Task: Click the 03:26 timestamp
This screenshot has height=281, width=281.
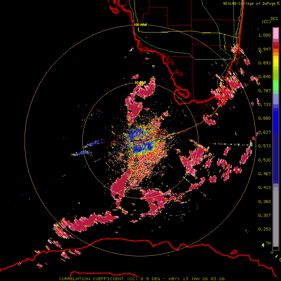Action: [218, 279]
